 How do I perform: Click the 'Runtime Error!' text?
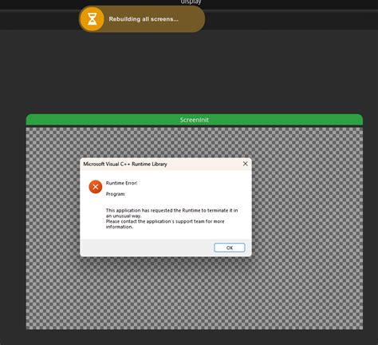[121, 183]
